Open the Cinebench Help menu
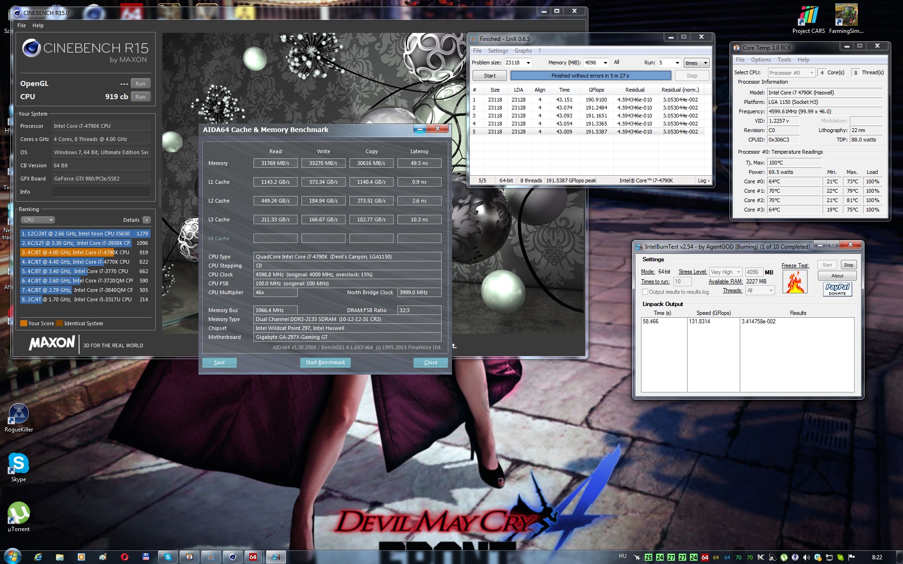 [38, 25]
